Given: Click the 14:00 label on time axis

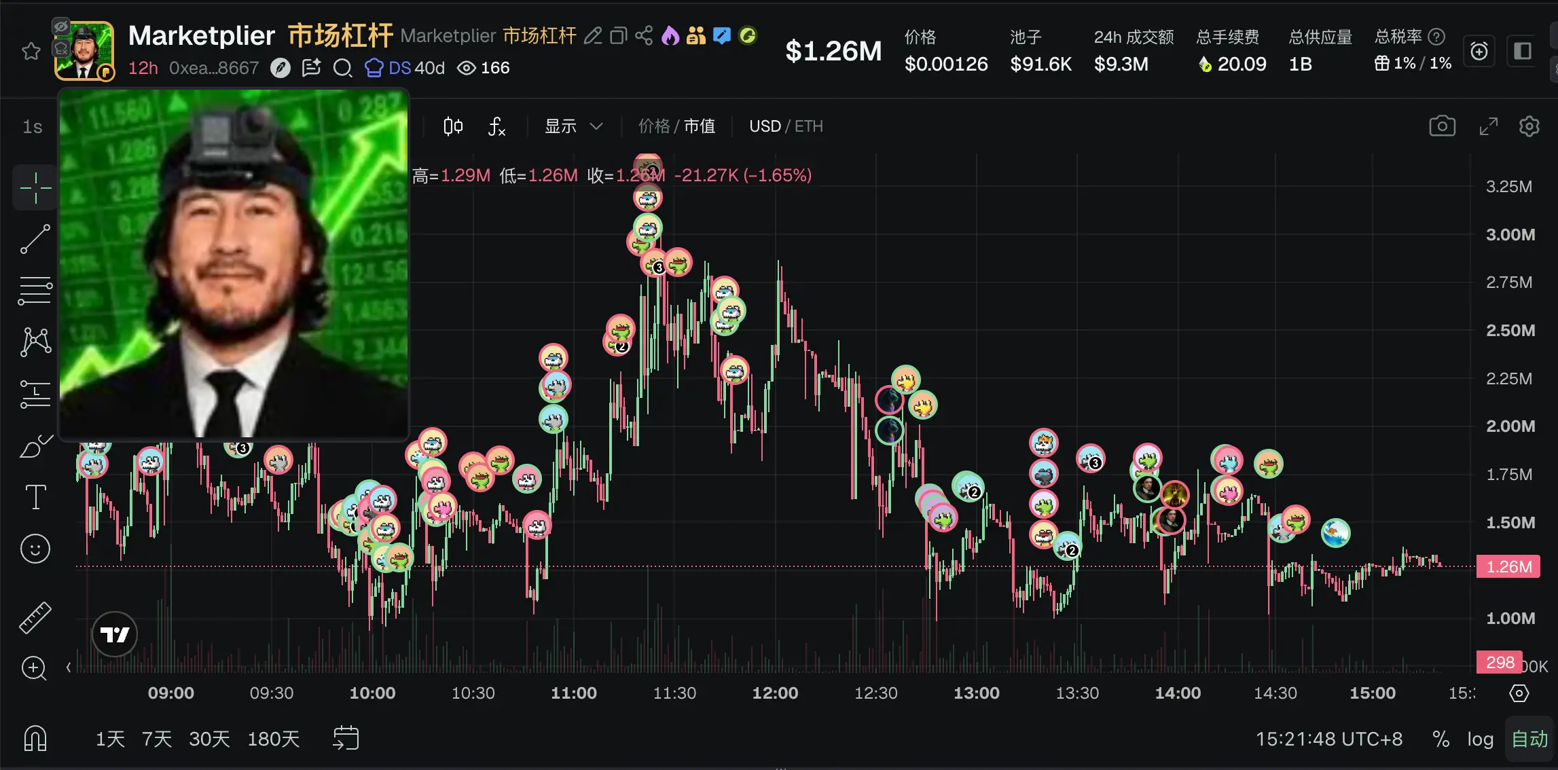Looking at the screenshot, I should (x=1178, y=693).
